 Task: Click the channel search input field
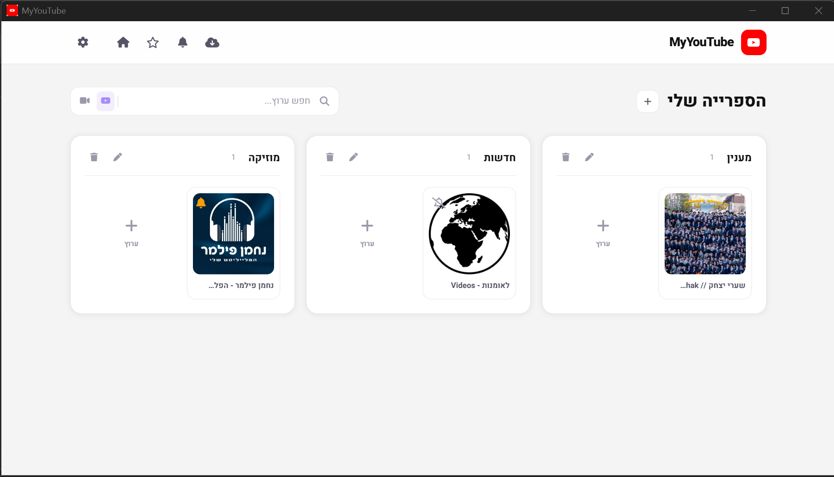coord(217,101)
